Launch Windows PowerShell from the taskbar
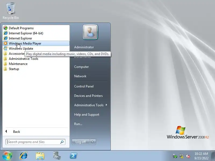 click(73, 156)
